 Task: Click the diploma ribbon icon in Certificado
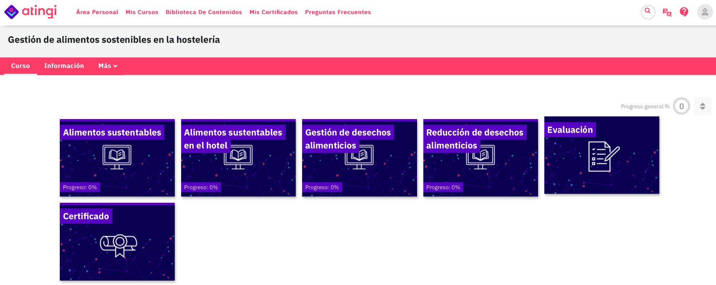pyautogui.click(x=118, y=245)
